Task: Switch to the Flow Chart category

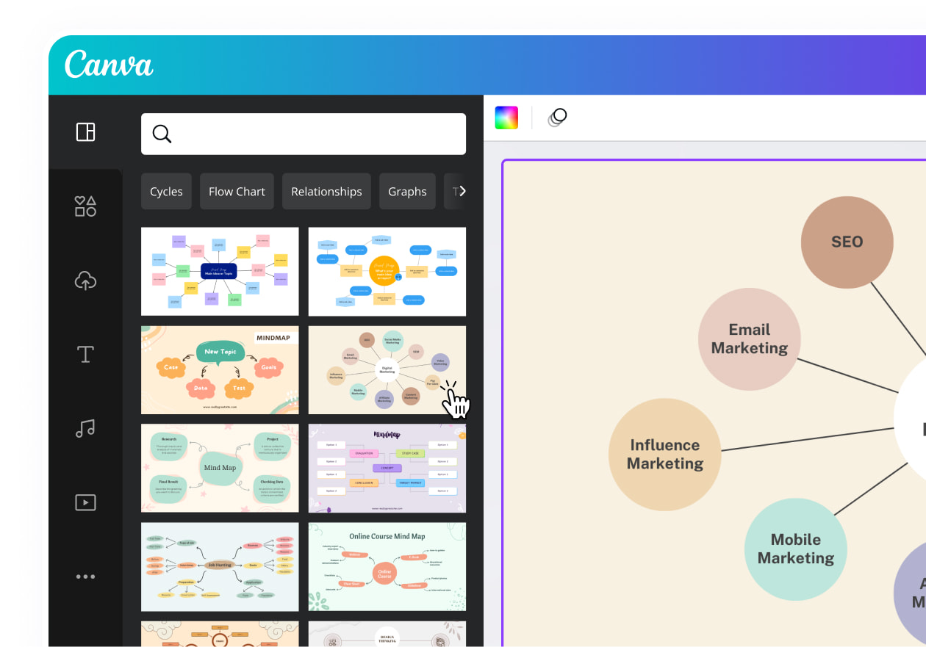Action: point(237,191)
